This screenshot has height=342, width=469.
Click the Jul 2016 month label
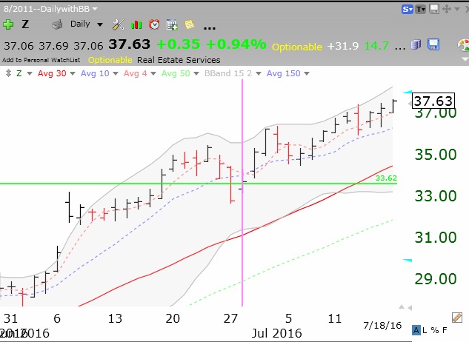pos(276,333)
